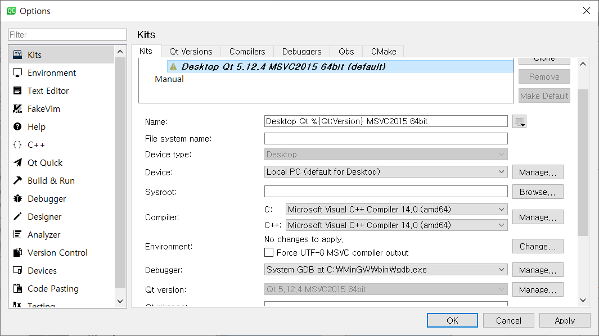The image size is (599, 336).
Task: Switch to the Debuggers tab
Action: pos(302,52)
